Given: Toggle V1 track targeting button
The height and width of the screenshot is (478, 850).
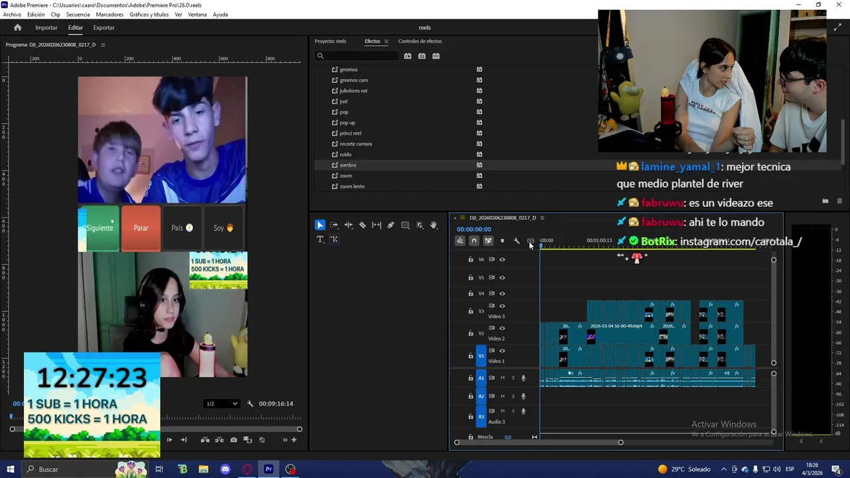Looking at the screenshot, I should (x=481, y=356).
